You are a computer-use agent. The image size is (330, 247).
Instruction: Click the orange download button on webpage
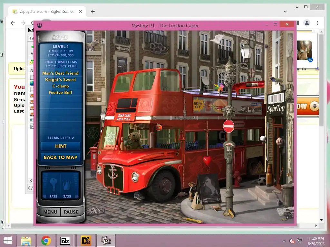pyautogui.click(x=308, y=106)
